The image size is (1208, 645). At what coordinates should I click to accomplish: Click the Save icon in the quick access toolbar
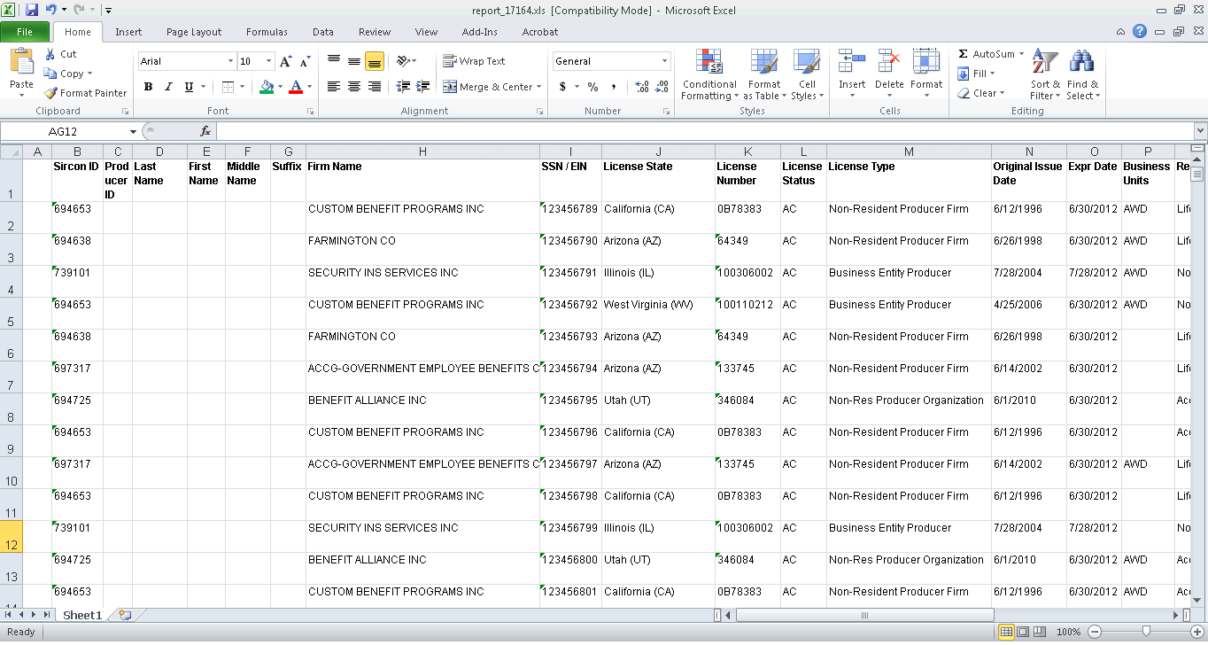point(32,10)
